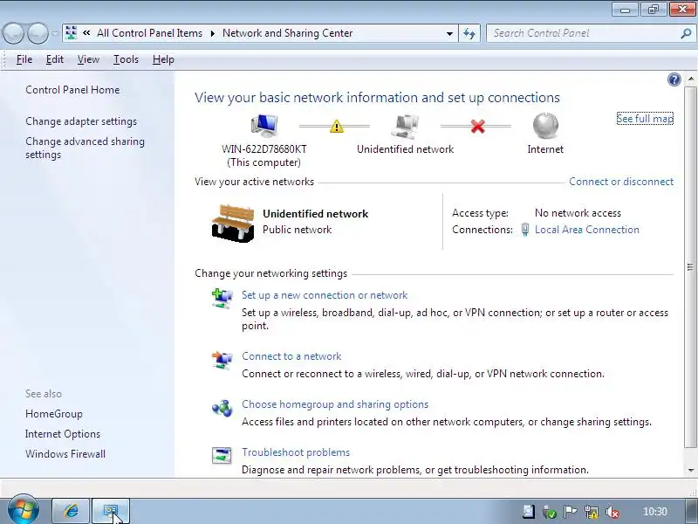Open the help question mark button
Image resolution: width=698 pixels, height=524 pixels.
[x=674, y=79]
